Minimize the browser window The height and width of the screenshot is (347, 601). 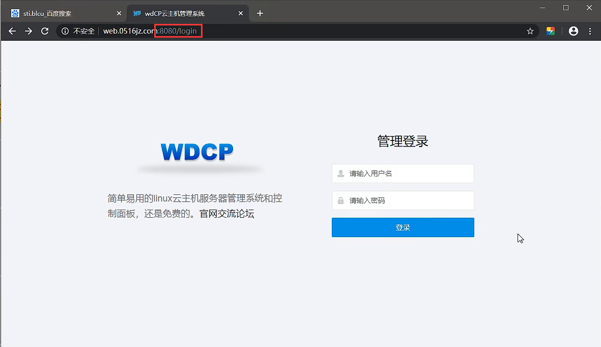(542, 8)
